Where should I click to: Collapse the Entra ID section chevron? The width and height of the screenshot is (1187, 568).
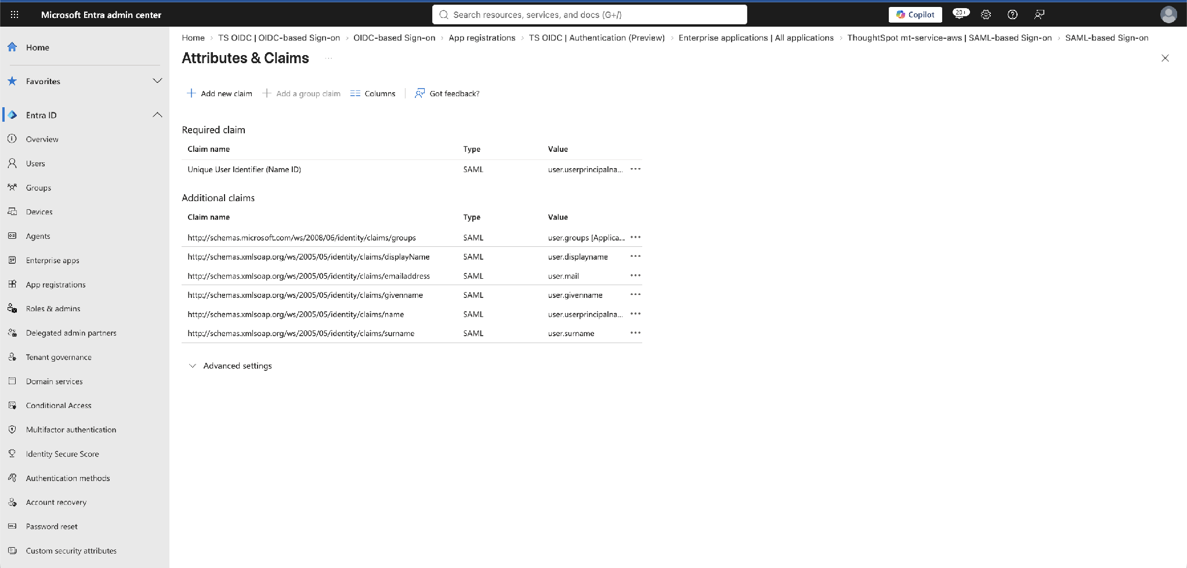pos(157,115)
